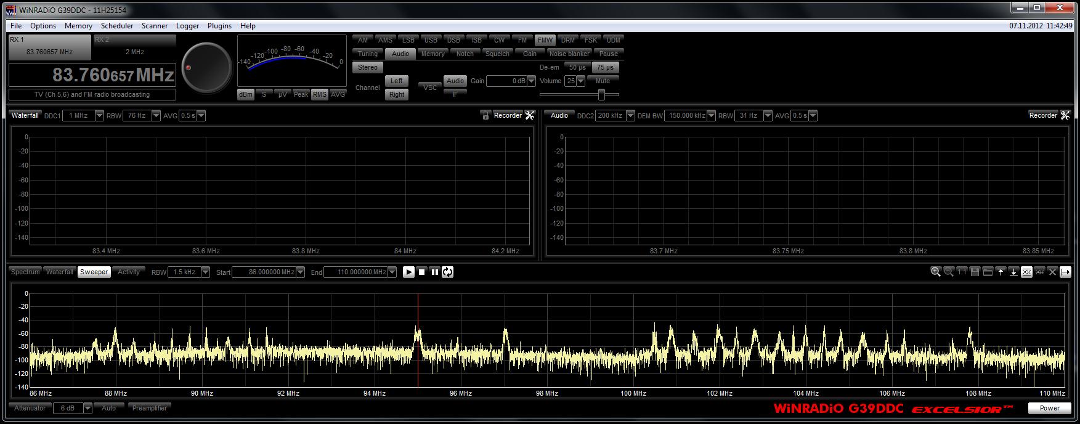Open the Plugins menu
The height and width of the screenshot is (424, 1080).
point(219,26)
